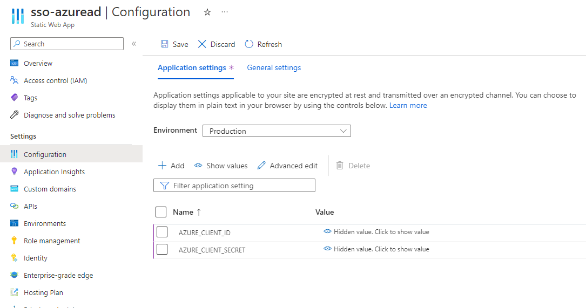Click the Environment dropdown chevron arrow

click(343, 131)
